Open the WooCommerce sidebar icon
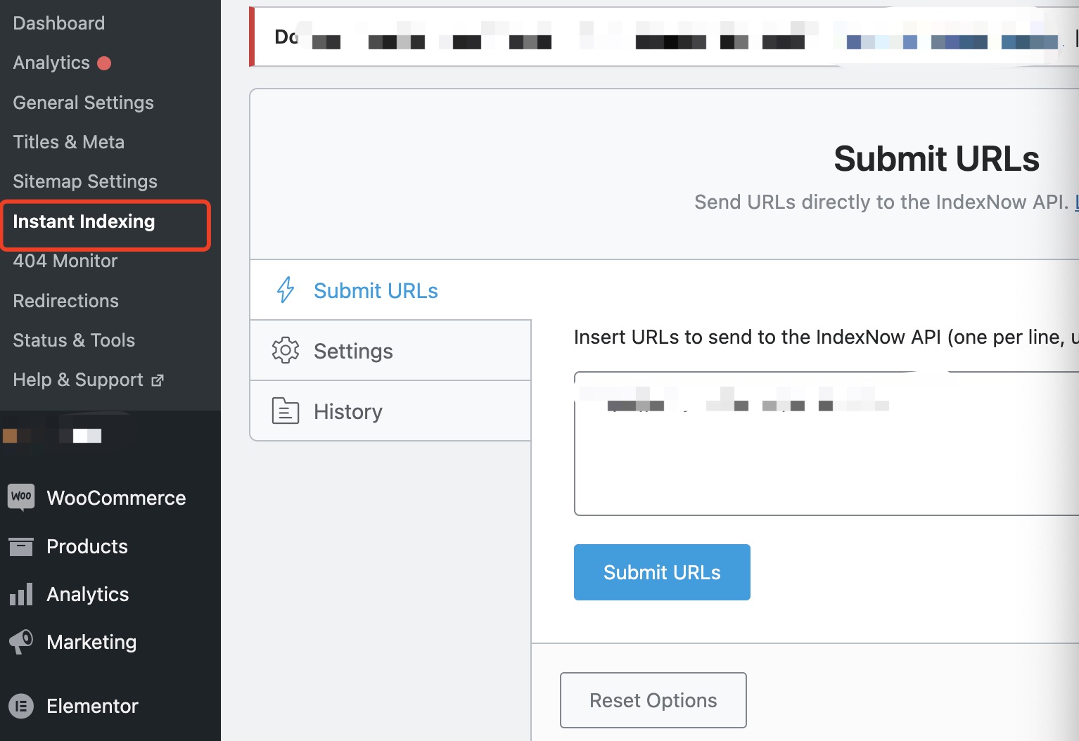1079x741 pixels. point(22,497)
